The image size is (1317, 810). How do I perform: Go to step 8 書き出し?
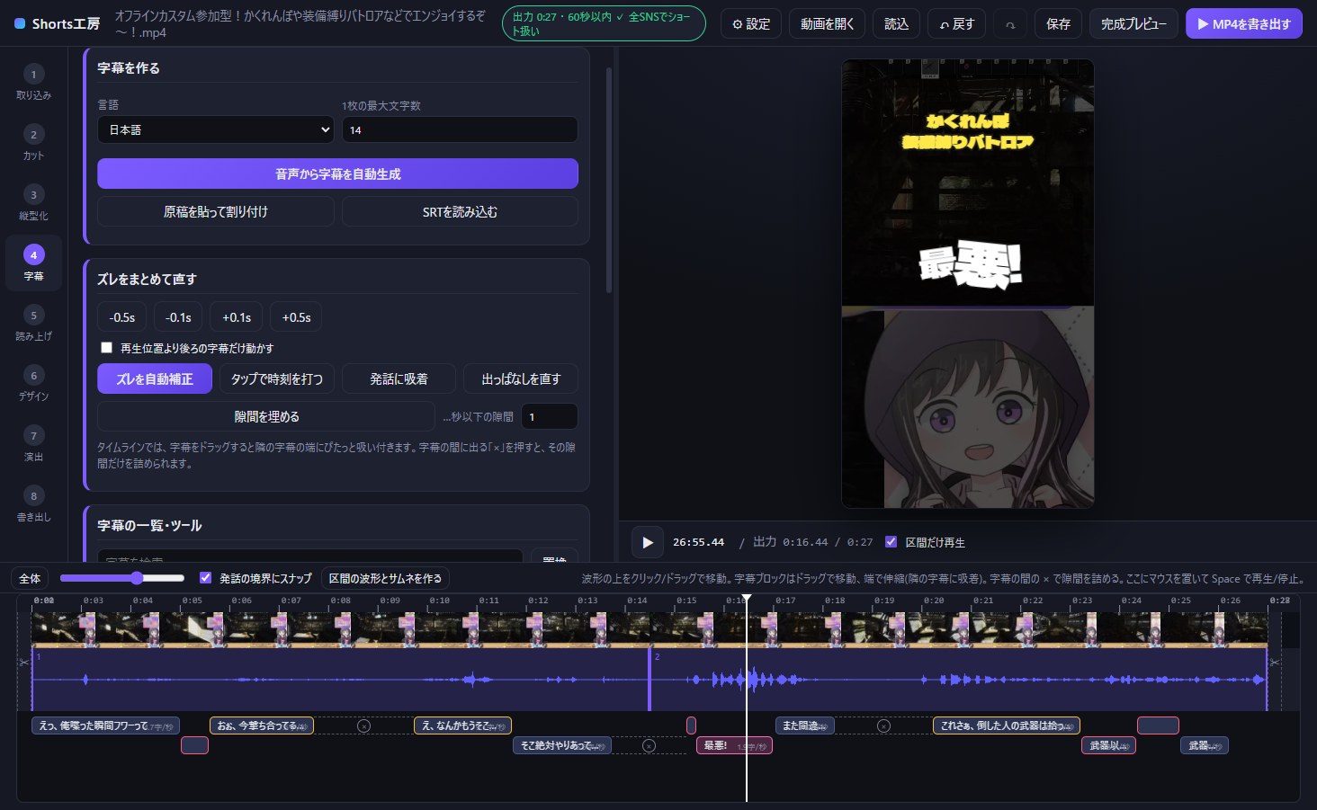coord(33,504)
